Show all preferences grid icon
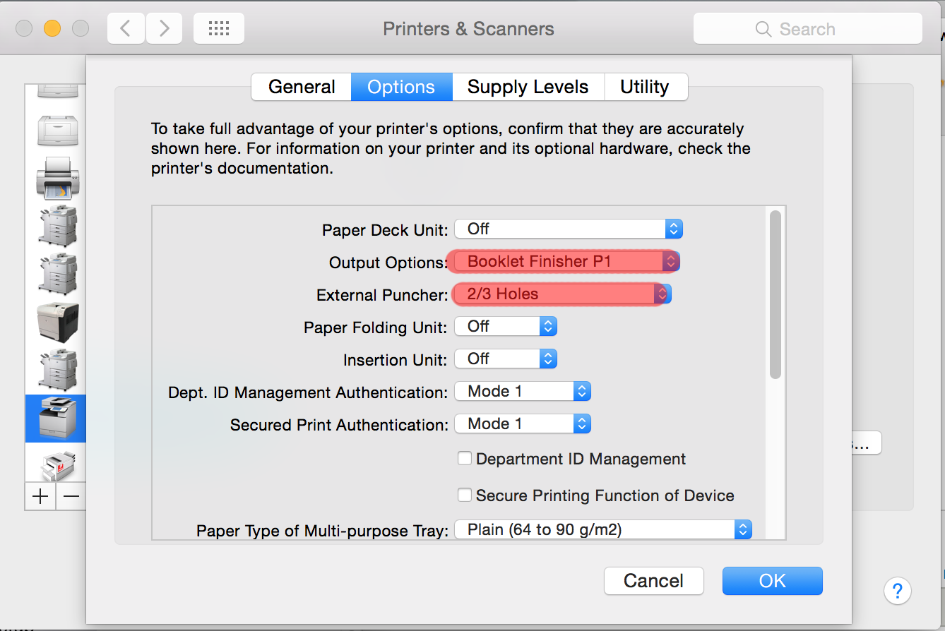 (219, 29)
